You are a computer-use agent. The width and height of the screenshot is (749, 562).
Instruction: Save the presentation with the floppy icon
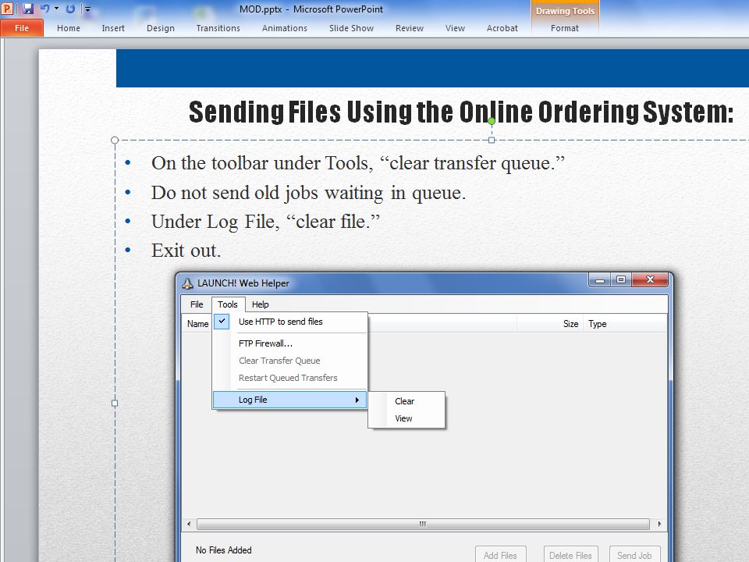pyautogui.click(x=28, y=8)
